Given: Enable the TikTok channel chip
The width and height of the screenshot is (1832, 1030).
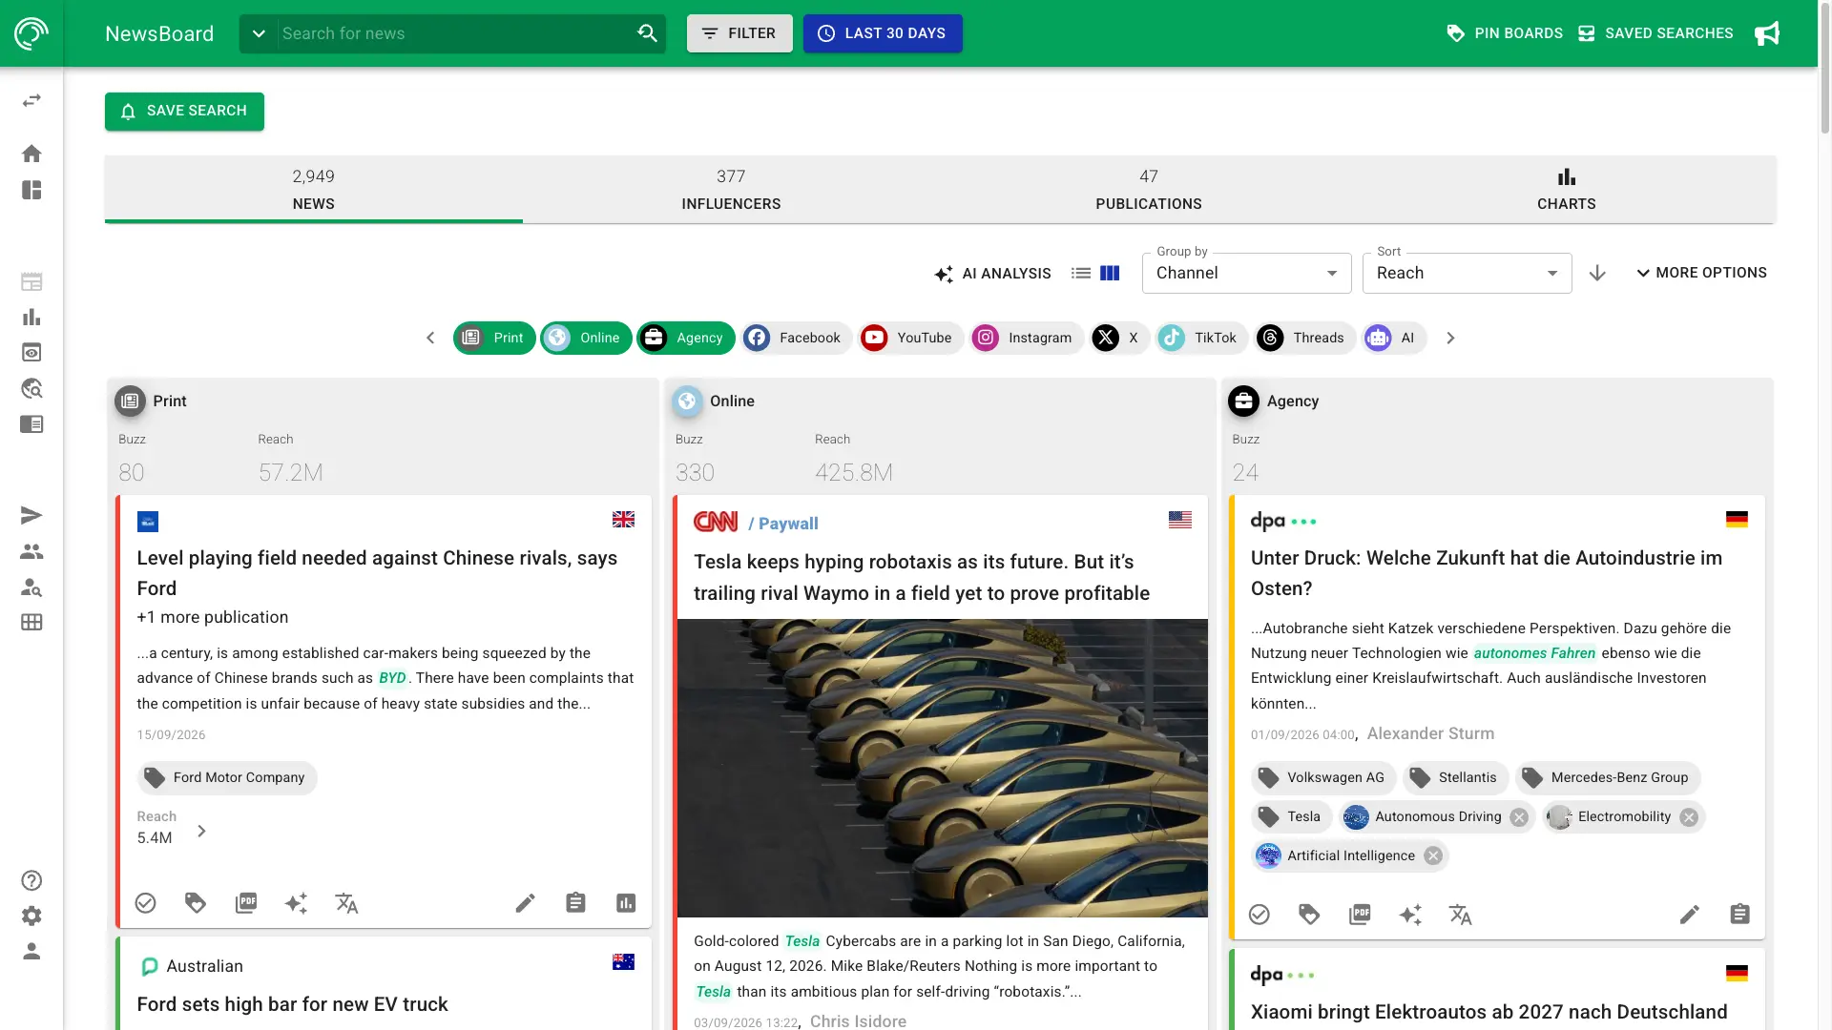Looking at the screenshot, I should pyautogui.click(x=1201, y=338).
